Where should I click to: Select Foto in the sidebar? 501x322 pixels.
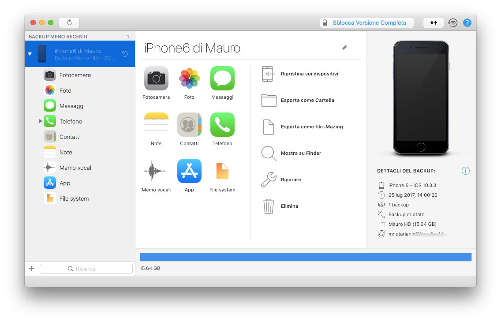click(x=80, y=90)
